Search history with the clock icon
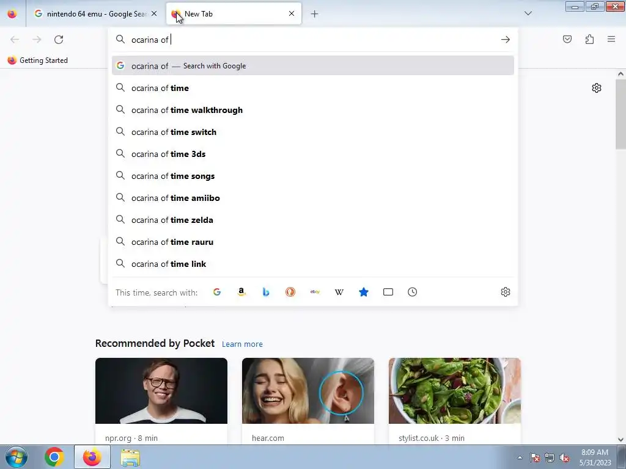 tap(413, 292)
